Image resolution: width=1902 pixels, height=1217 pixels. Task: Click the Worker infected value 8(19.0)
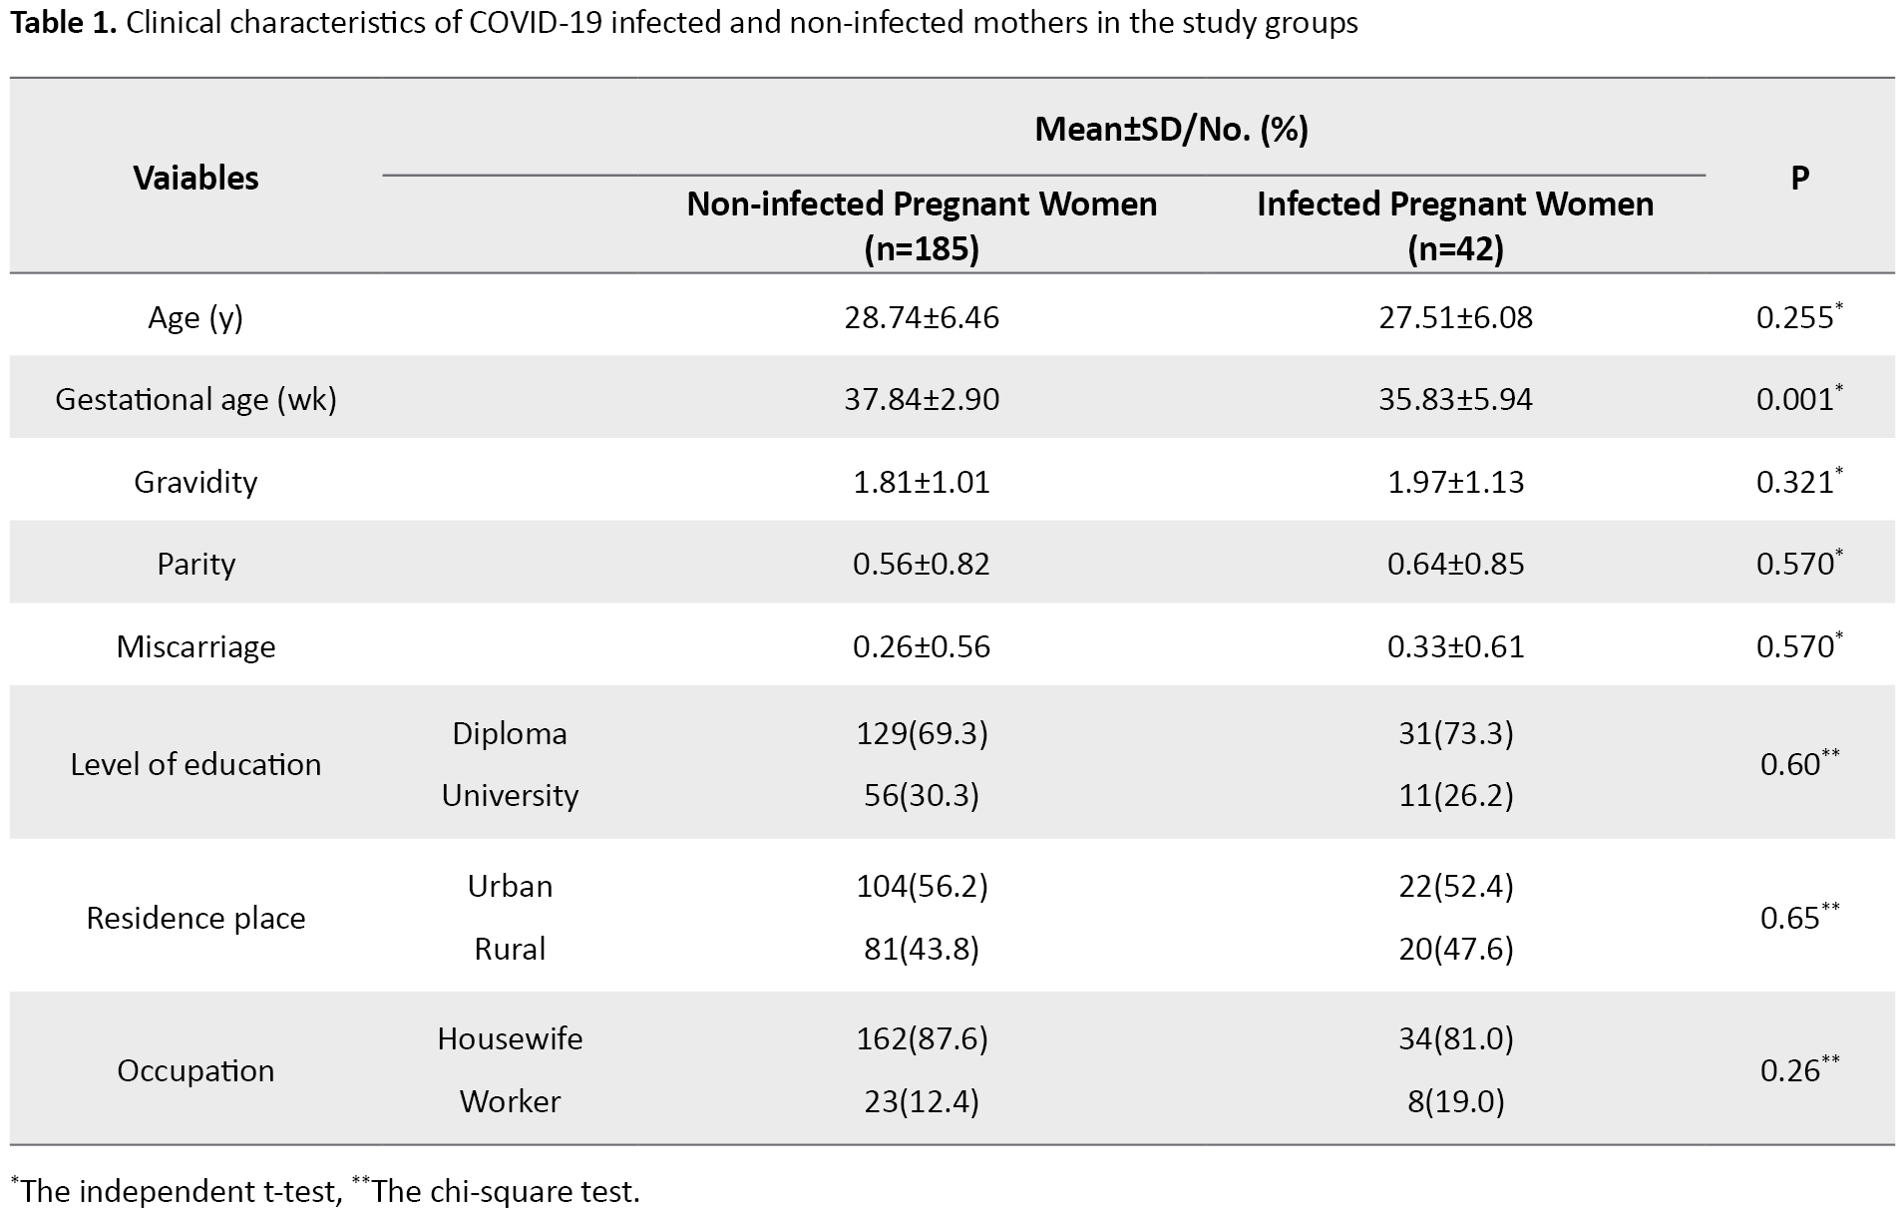point(1455,1101)
